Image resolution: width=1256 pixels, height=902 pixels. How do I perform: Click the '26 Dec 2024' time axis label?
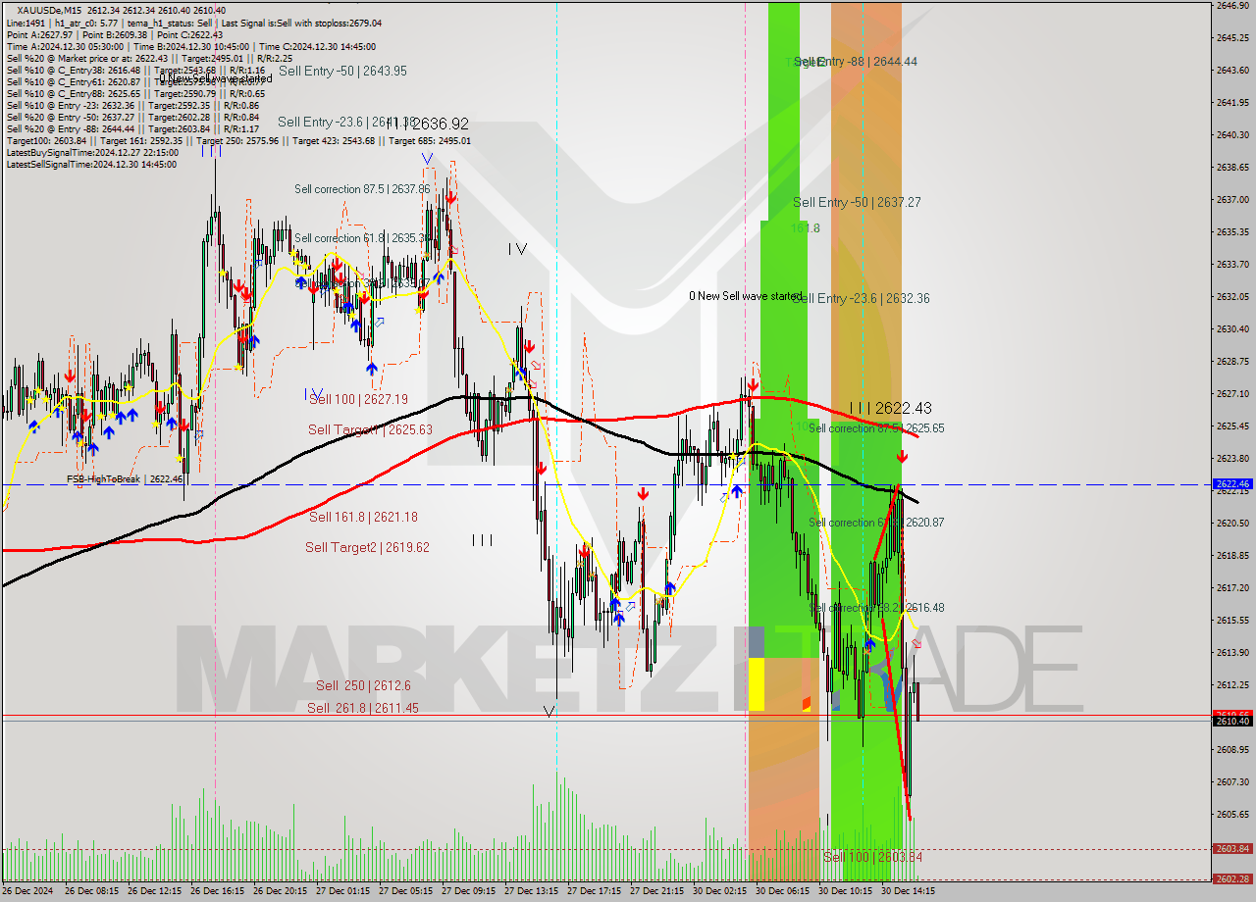coord(28,892)
